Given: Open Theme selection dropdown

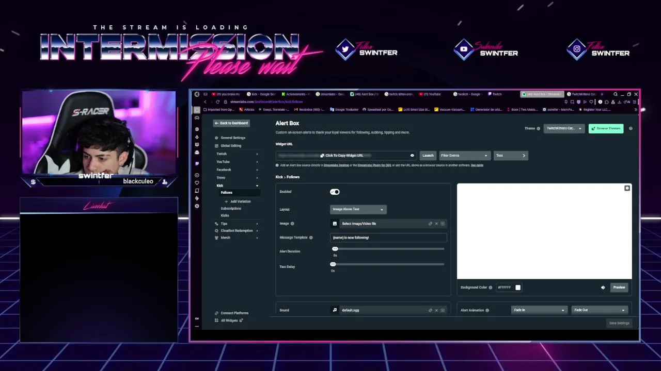Looking at the screenshot, I should (x=563, y=128).
